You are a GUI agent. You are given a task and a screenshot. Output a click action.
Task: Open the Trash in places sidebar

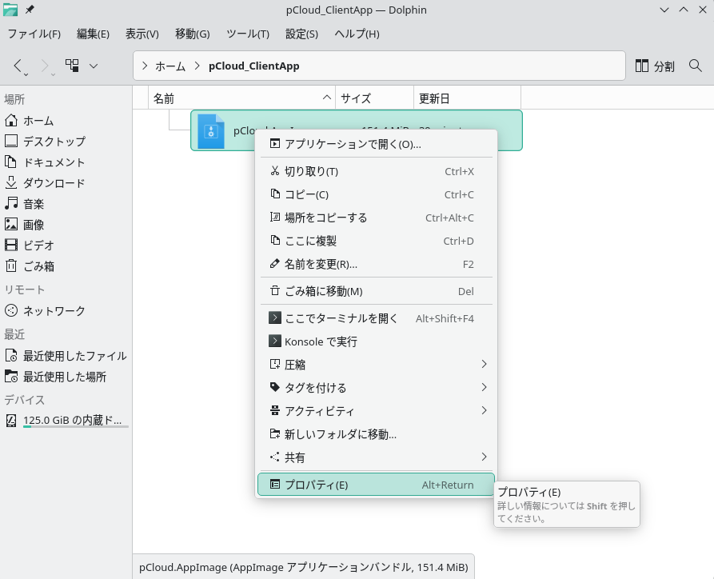point(38,266)
